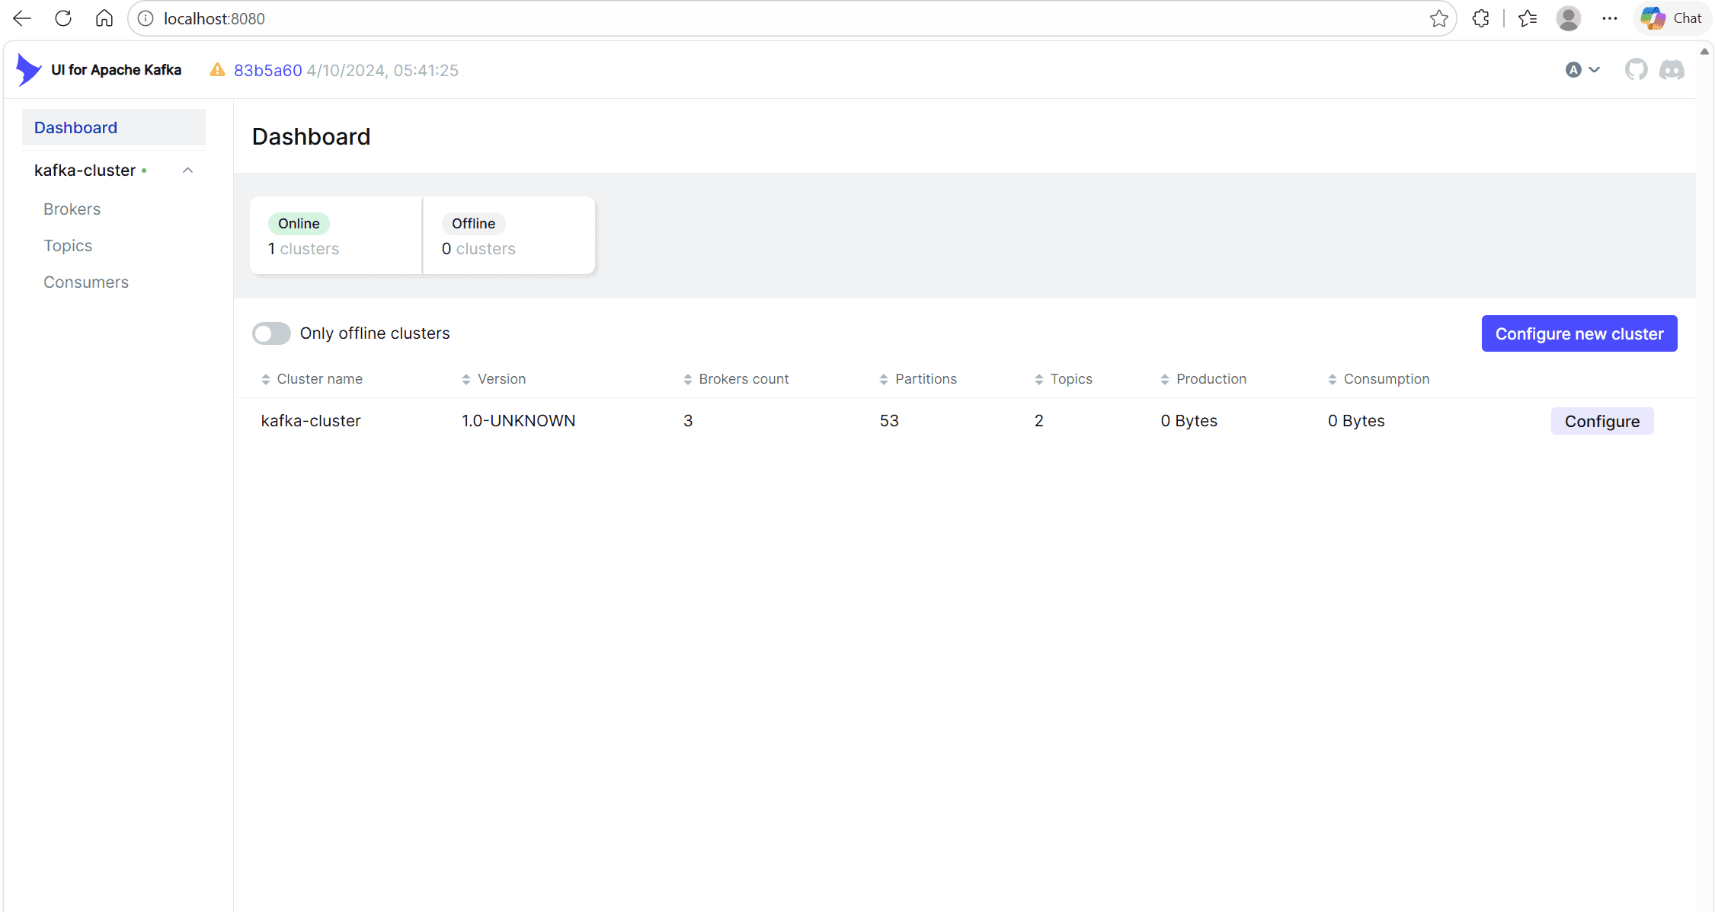1715x912 pixels.
Task: Click the partitions value 53
Action: coord(889,421)
